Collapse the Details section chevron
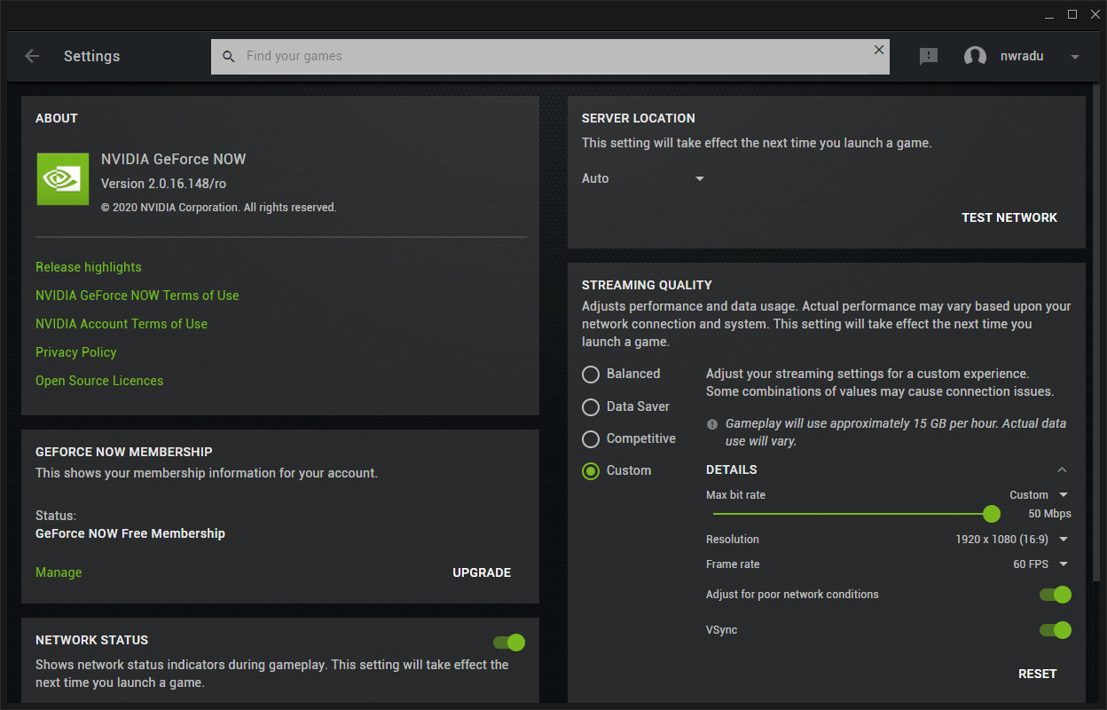The width and height of the screenshot is (1107, 710). 1062,469
